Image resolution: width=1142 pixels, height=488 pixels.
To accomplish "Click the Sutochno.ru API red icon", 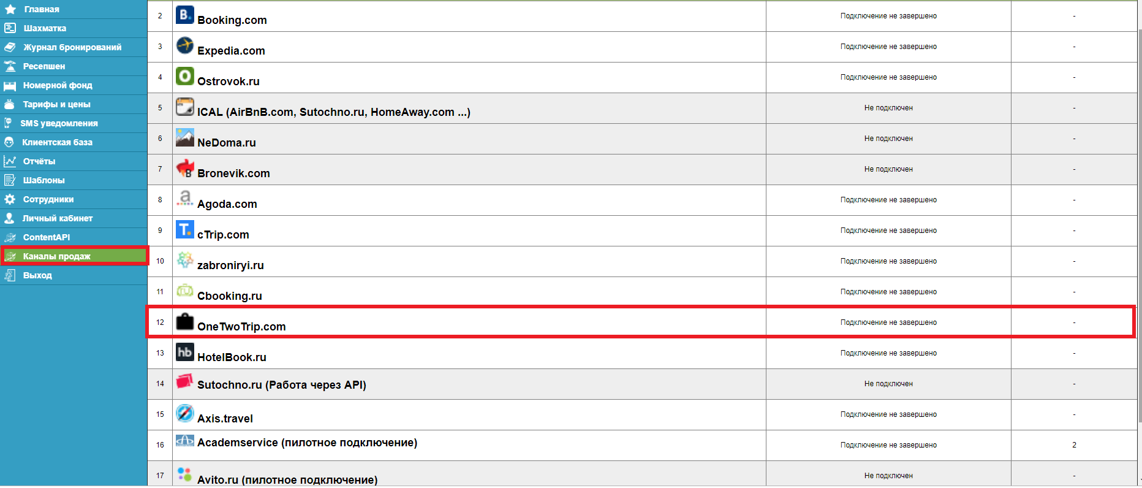I will point(184,381).
